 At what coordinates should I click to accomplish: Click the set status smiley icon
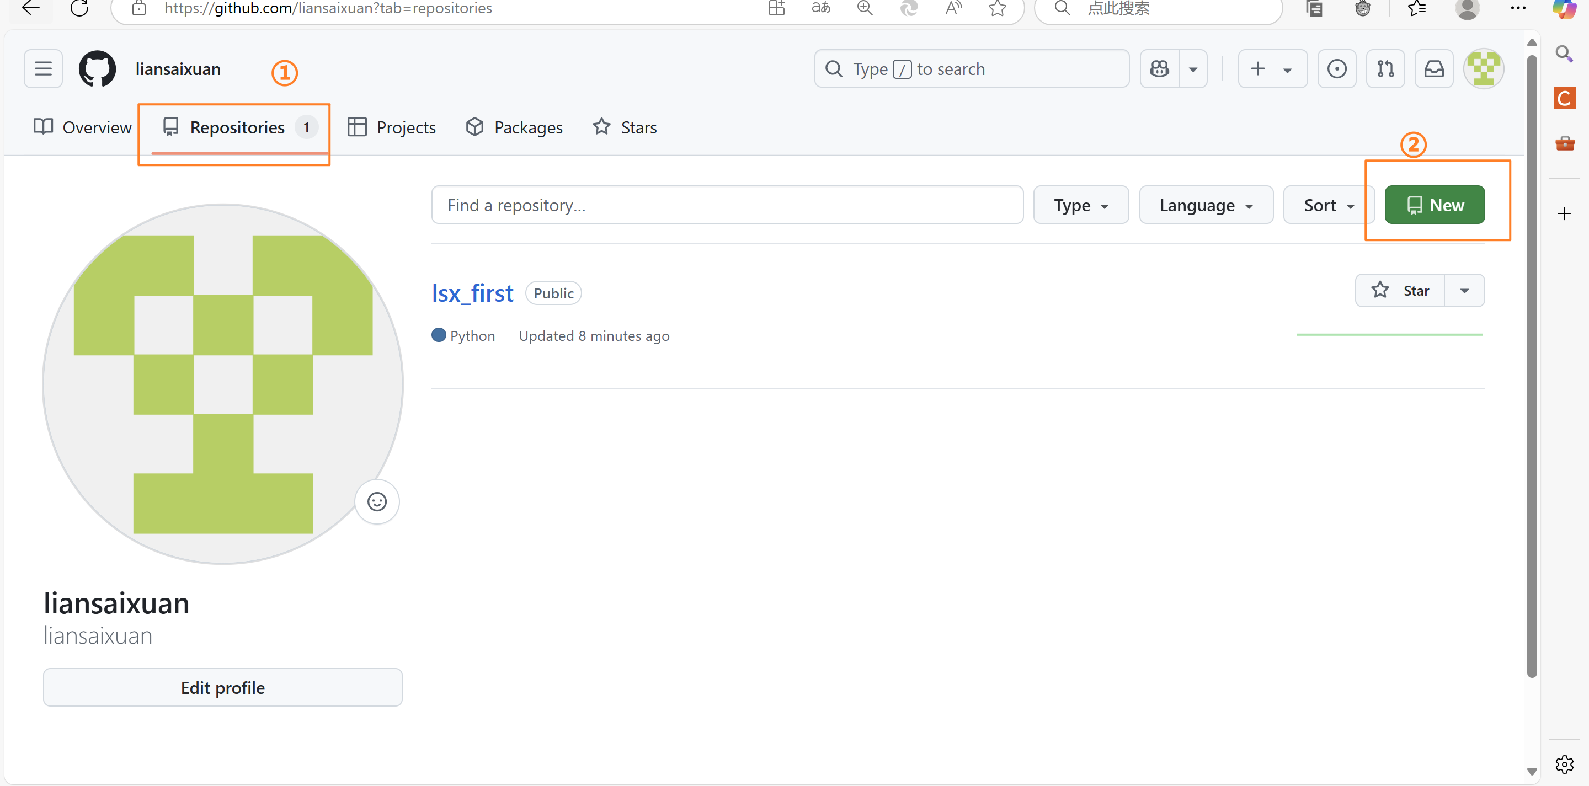377,501
